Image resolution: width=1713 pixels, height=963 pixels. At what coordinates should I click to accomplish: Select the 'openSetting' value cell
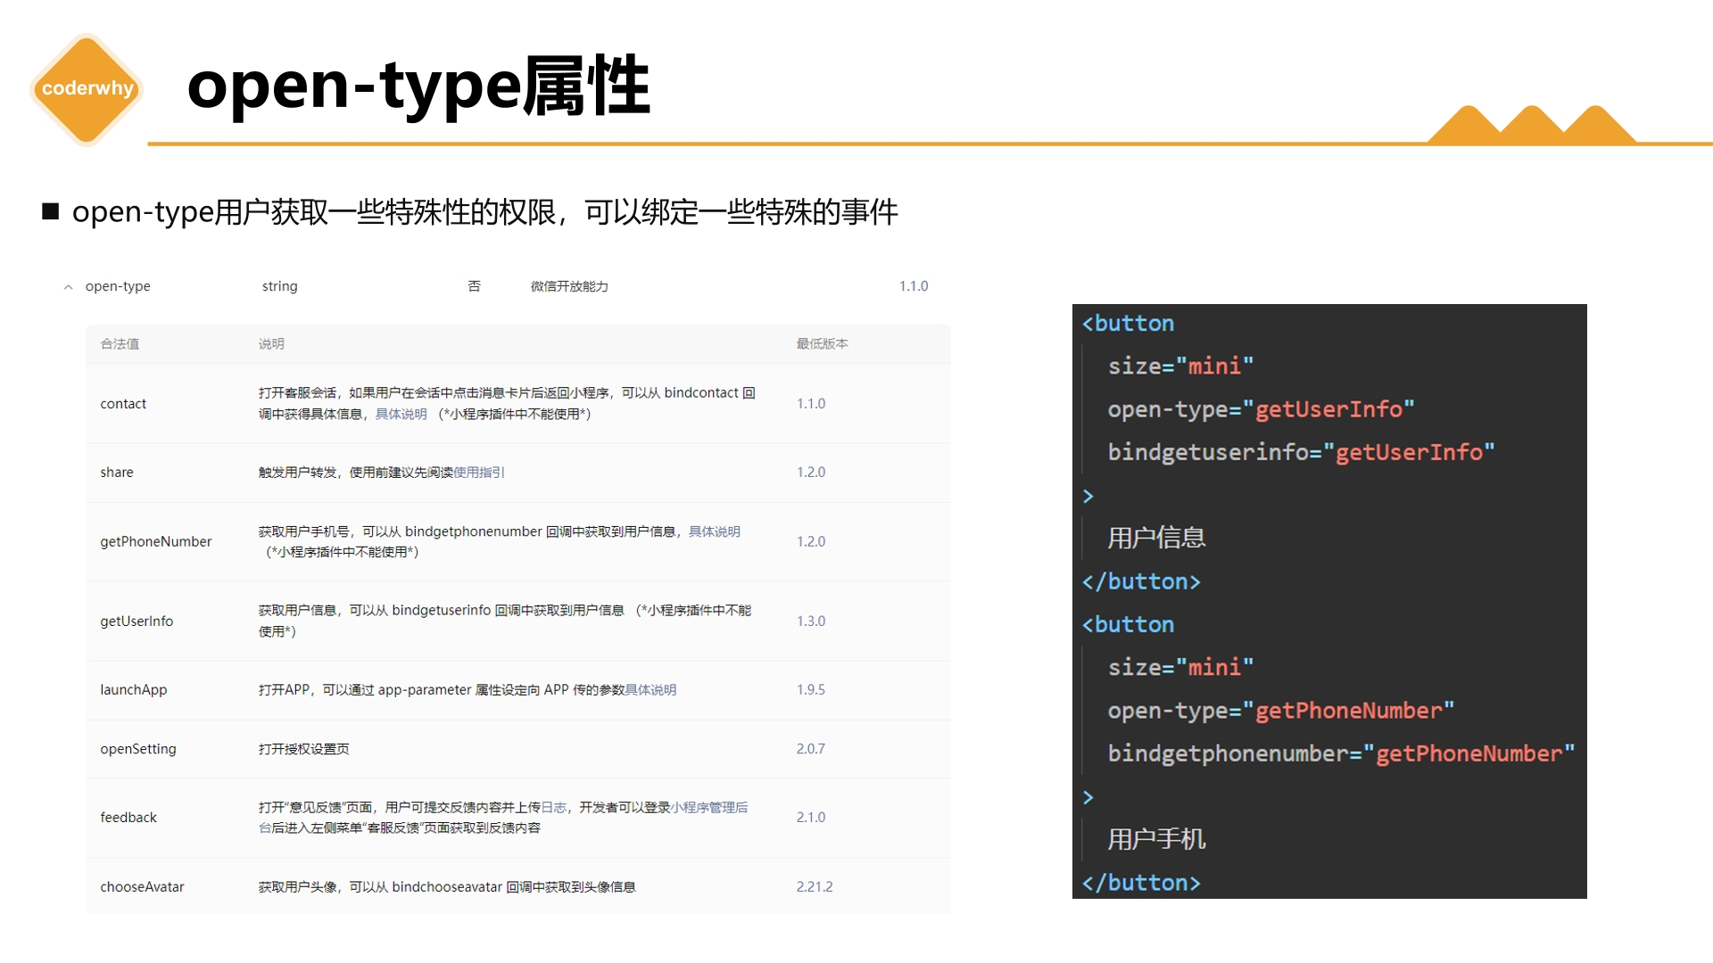point(138,749)
